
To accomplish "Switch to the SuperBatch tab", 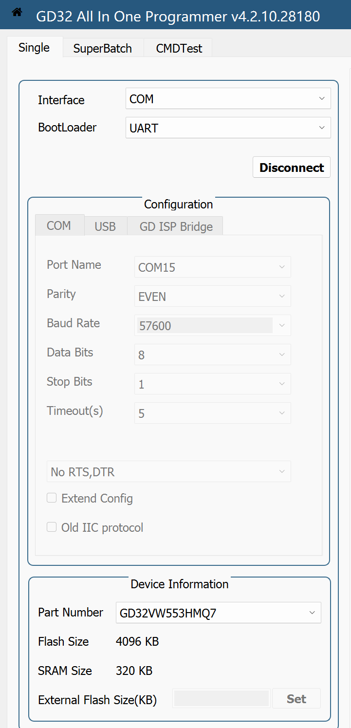I will tap(103, 48).
